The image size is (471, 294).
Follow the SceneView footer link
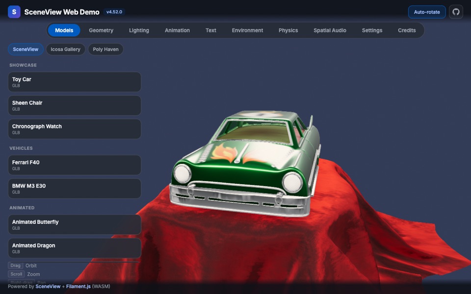(48, 286)
